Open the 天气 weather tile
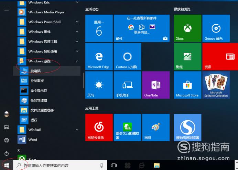 tap(99, 85)
